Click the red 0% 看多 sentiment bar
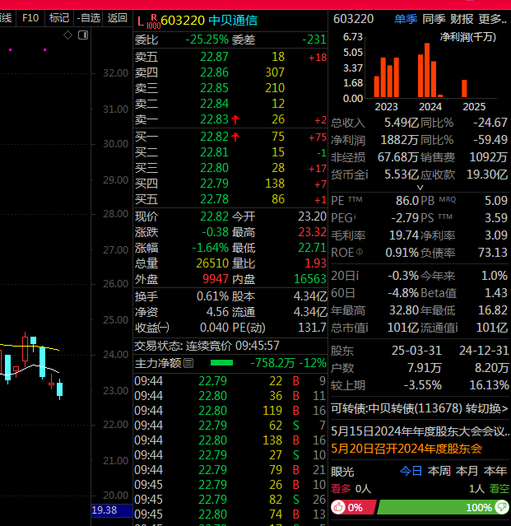511x526 pixels. coord(355,507)
